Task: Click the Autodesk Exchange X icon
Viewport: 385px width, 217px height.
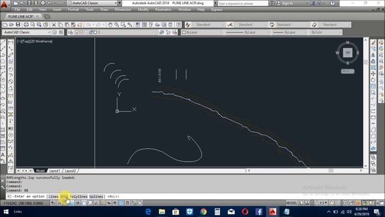Action: click(x=313, y=3)
